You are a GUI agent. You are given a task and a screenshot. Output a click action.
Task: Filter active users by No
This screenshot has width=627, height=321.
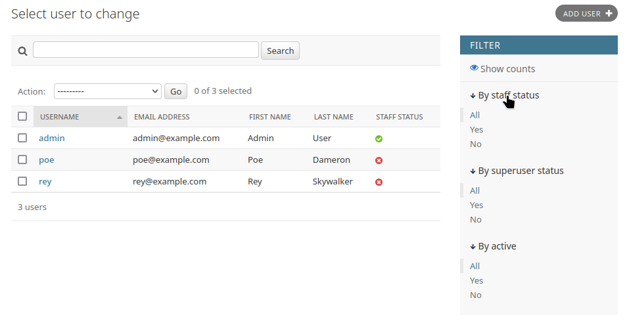(x=476, y=295)
